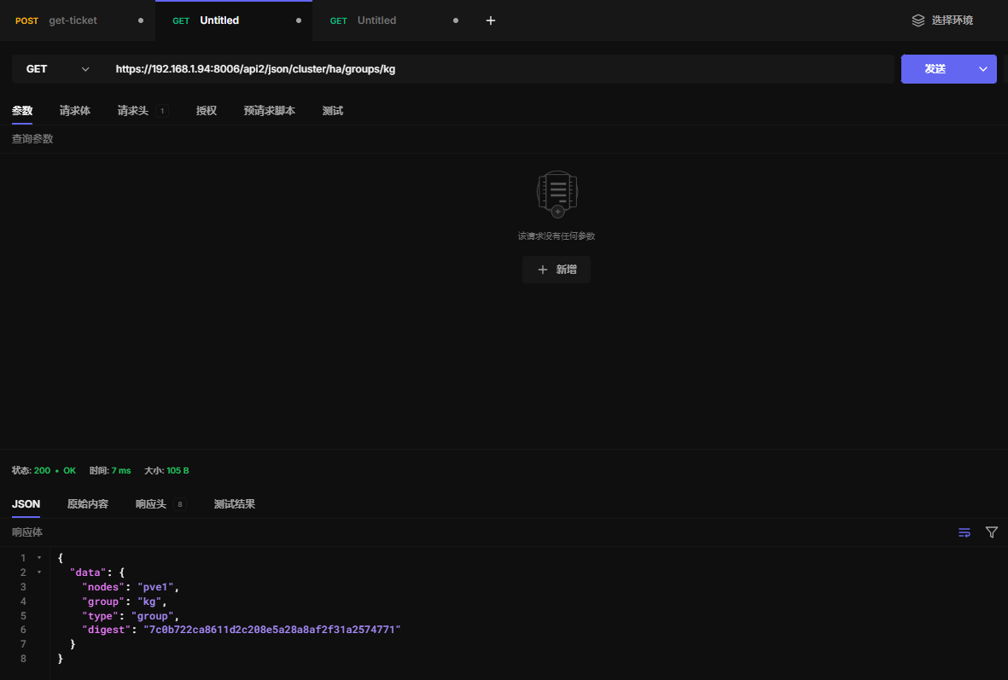Screen dimensions: 1008x680
Task: Click the environment layers icon
Action: pos(918,20)
